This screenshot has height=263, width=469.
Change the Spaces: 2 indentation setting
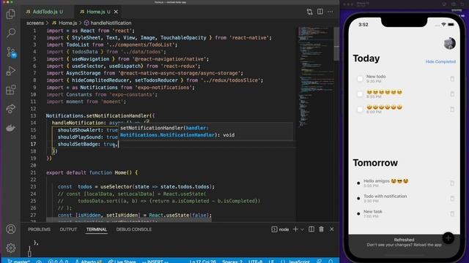point(232,261)
